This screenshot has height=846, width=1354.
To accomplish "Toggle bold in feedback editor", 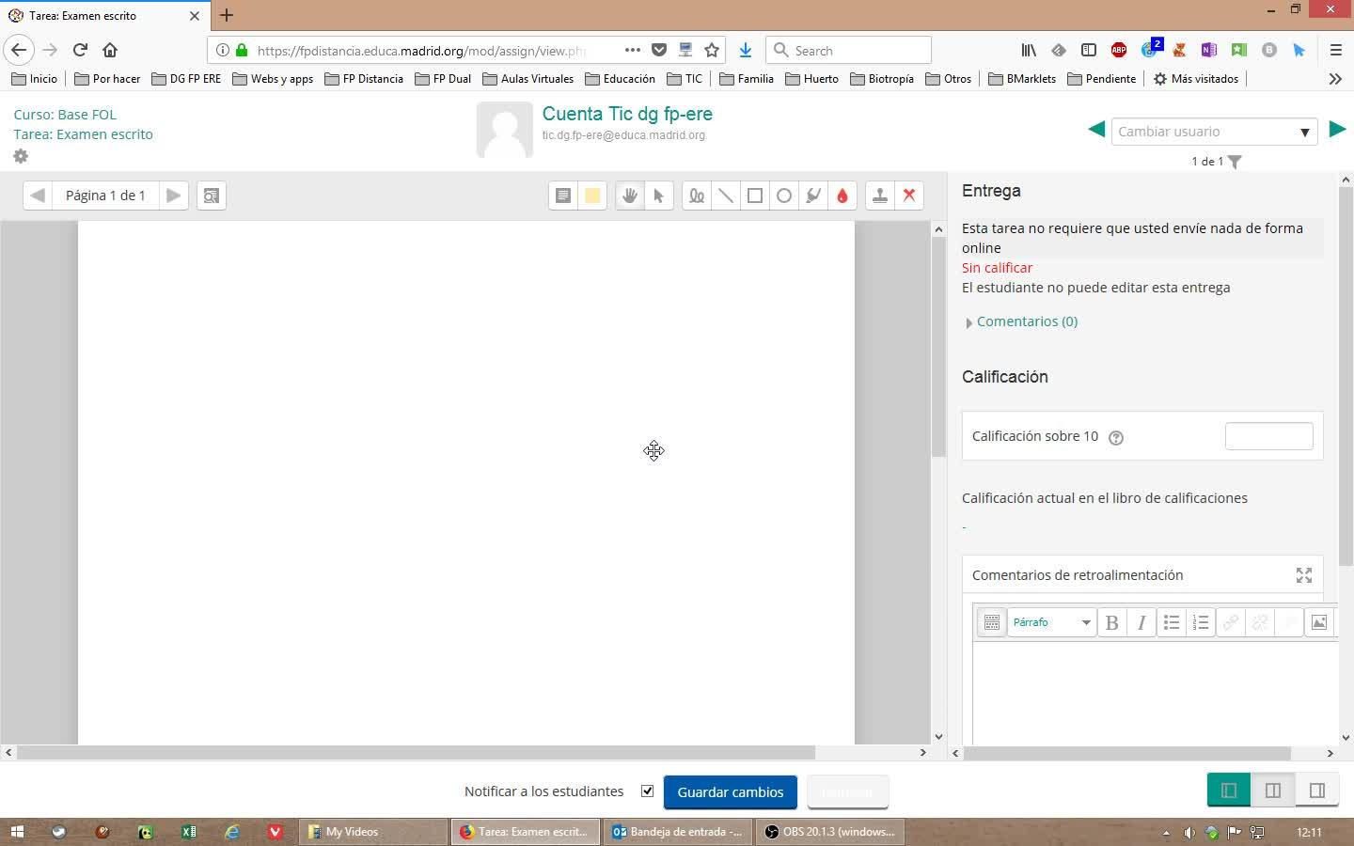I will pyautogui.click(x=1111, y=622).
